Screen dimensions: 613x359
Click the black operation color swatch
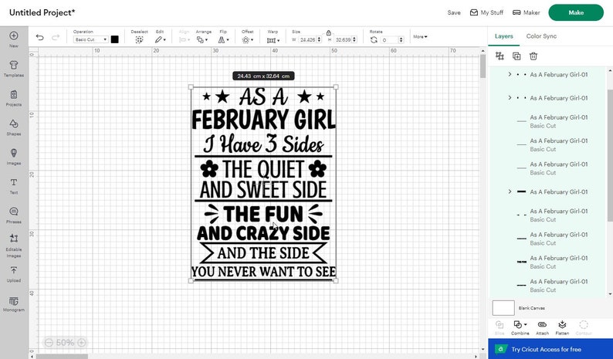(x=114, y=39)
